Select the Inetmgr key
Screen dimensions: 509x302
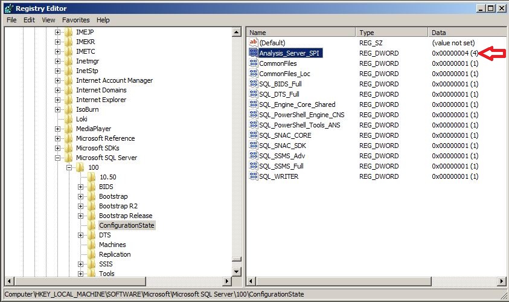pyautogui.click(x=88, y=61)
